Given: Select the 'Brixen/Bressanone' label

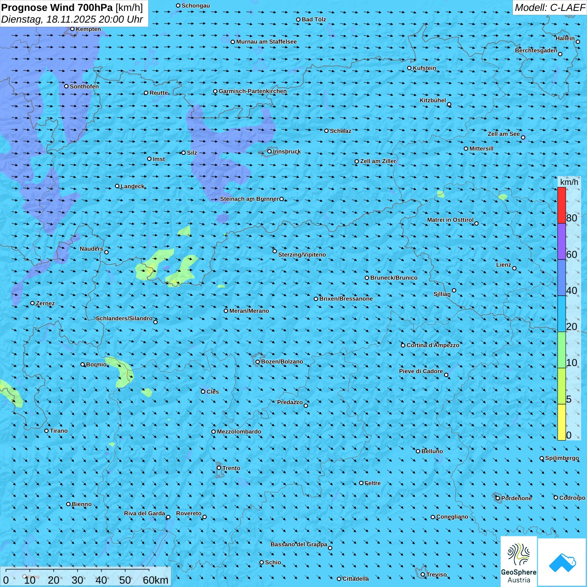Looking at the screenshot, I should tap(346, 299).
